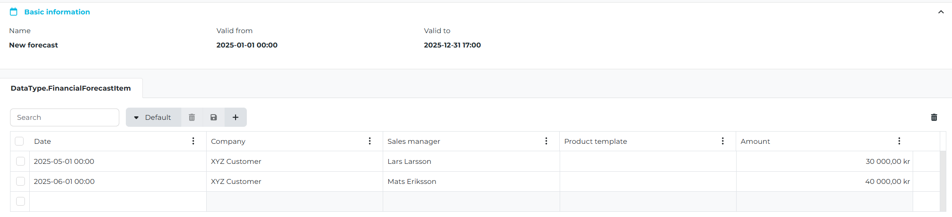Tick the empty last row checkbox
Viewport: 952px width, 217px height.
pos(21,201)
